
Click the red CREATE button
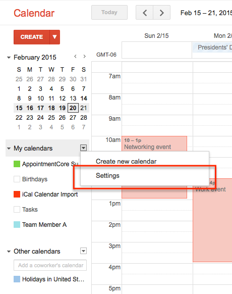coord(32,37)
